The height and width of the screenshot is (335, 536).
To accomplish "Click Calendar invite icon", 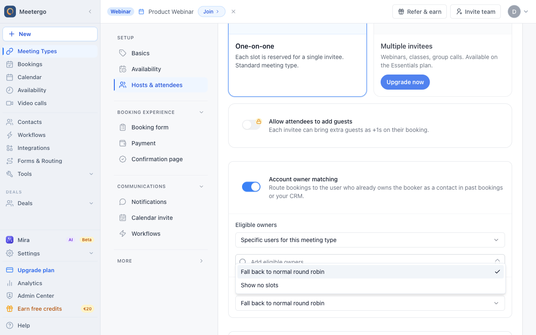I will tap(123, 218).
